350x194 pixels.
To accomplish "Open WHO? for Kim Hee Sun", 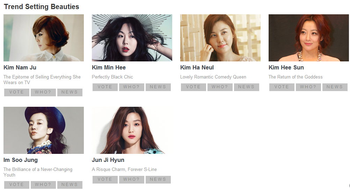I will pos(308,87).
